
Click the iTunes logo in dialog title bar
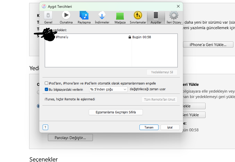44,6
